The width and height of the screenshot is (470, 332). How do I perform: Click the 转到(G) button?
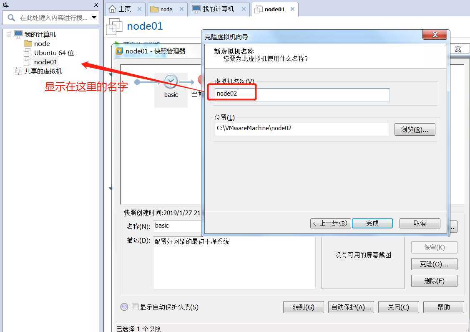(x=303, y=307)
